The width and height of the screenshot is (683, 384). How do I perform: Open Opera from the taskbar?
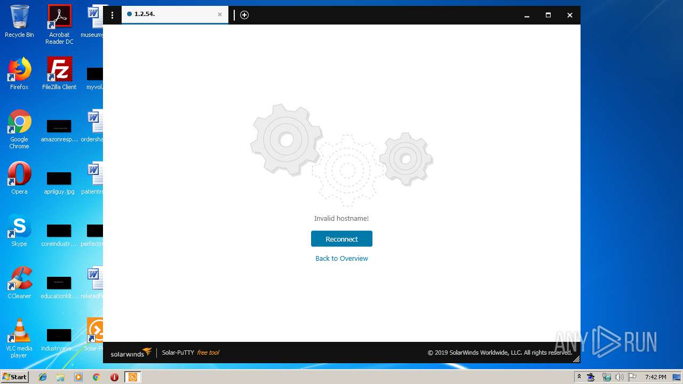114,377
